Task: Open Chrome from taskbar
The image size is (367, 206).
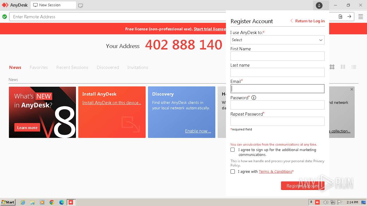Action: (52, 202)
